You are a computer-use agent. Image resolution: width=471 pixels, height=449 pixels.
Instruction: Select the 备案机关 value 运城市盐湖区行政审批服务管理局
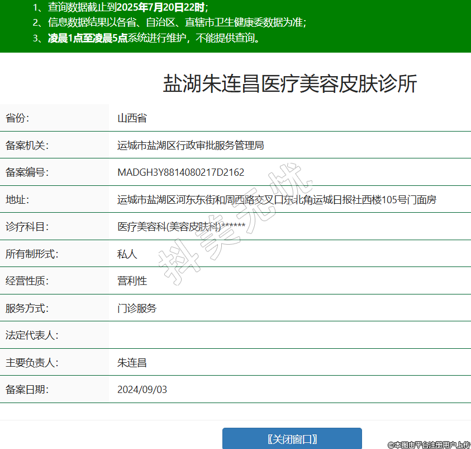(x=191, y=146)
